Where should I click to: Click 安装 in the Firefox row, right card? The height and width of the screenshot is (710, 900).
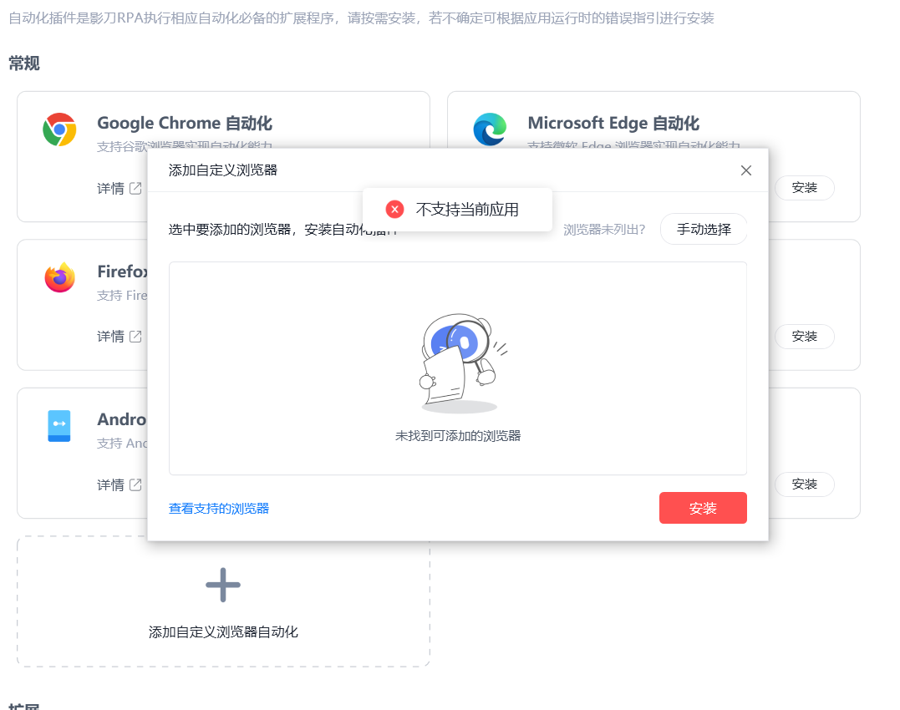pyautogui.click(x=804, y=337)
